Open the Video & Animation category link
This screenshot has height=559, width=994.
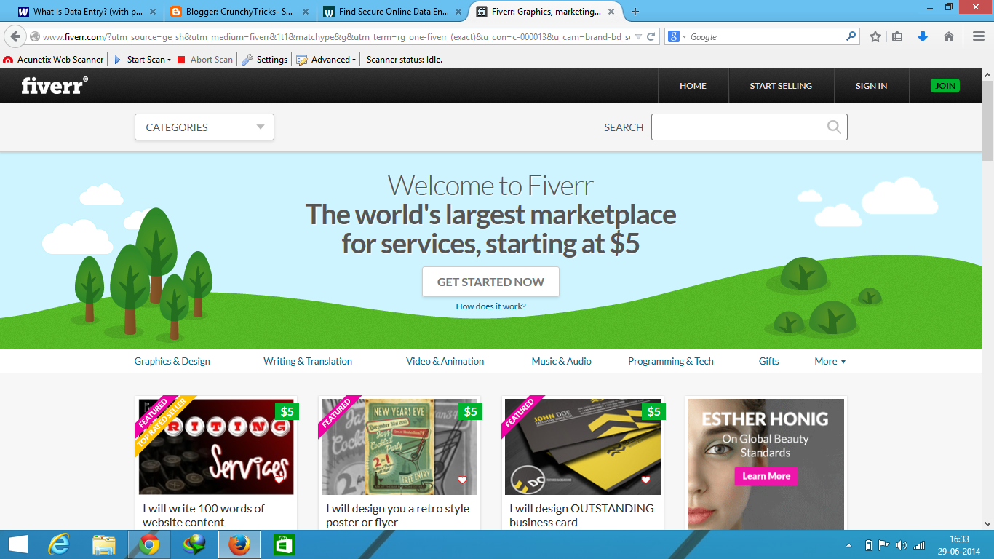point(445,361)
